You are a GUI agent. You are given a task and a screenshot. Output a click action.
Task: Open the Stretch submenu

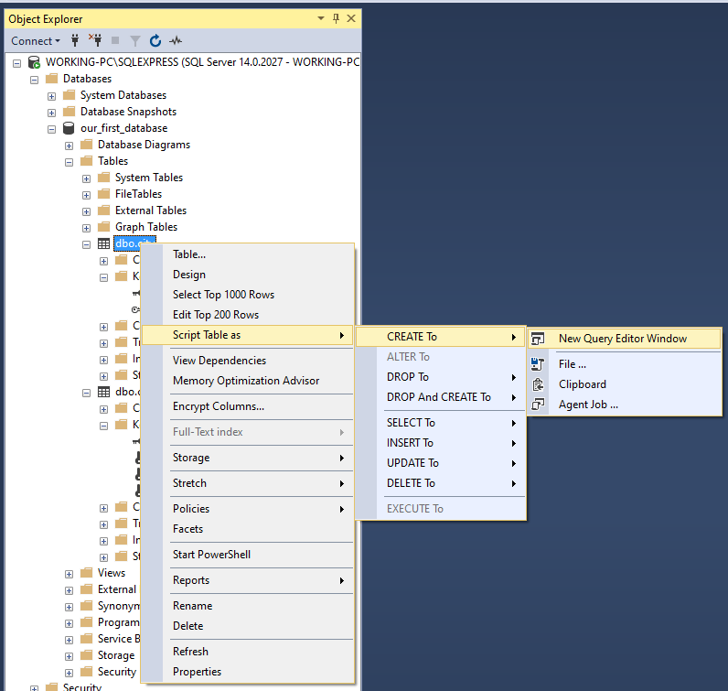click(x=248, y=483)
